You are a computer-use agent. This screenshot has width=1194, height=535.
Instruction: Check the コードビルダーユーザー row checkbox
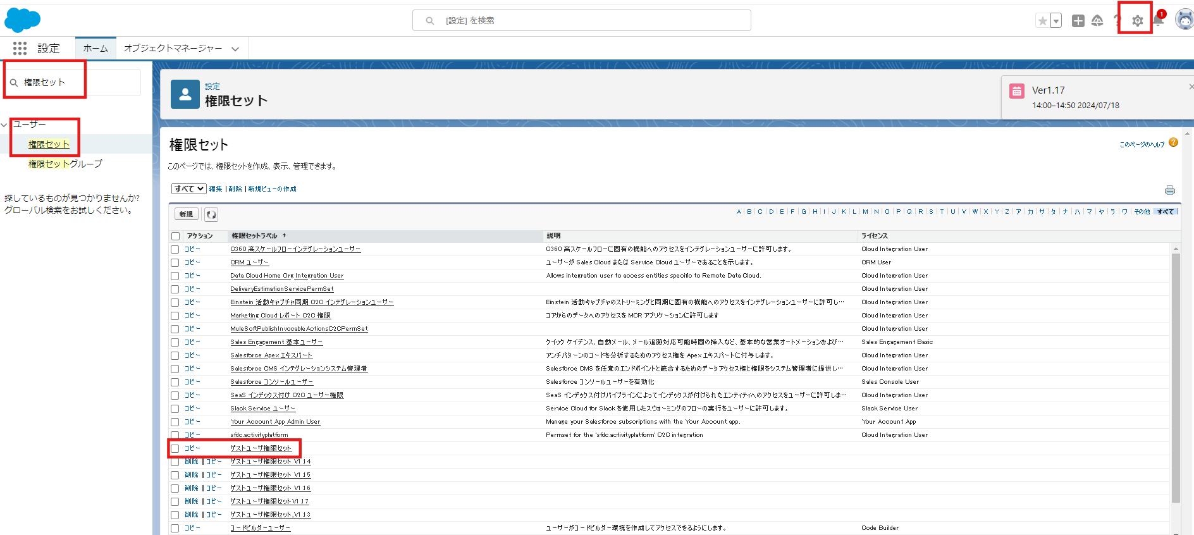coord(175,528)
